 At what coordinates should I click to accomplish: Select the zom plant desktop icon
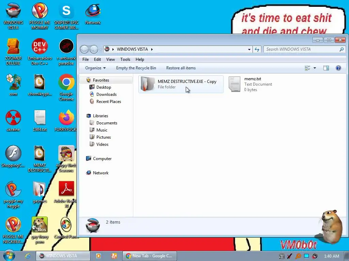pyautogui.click(x=13, y=85)
